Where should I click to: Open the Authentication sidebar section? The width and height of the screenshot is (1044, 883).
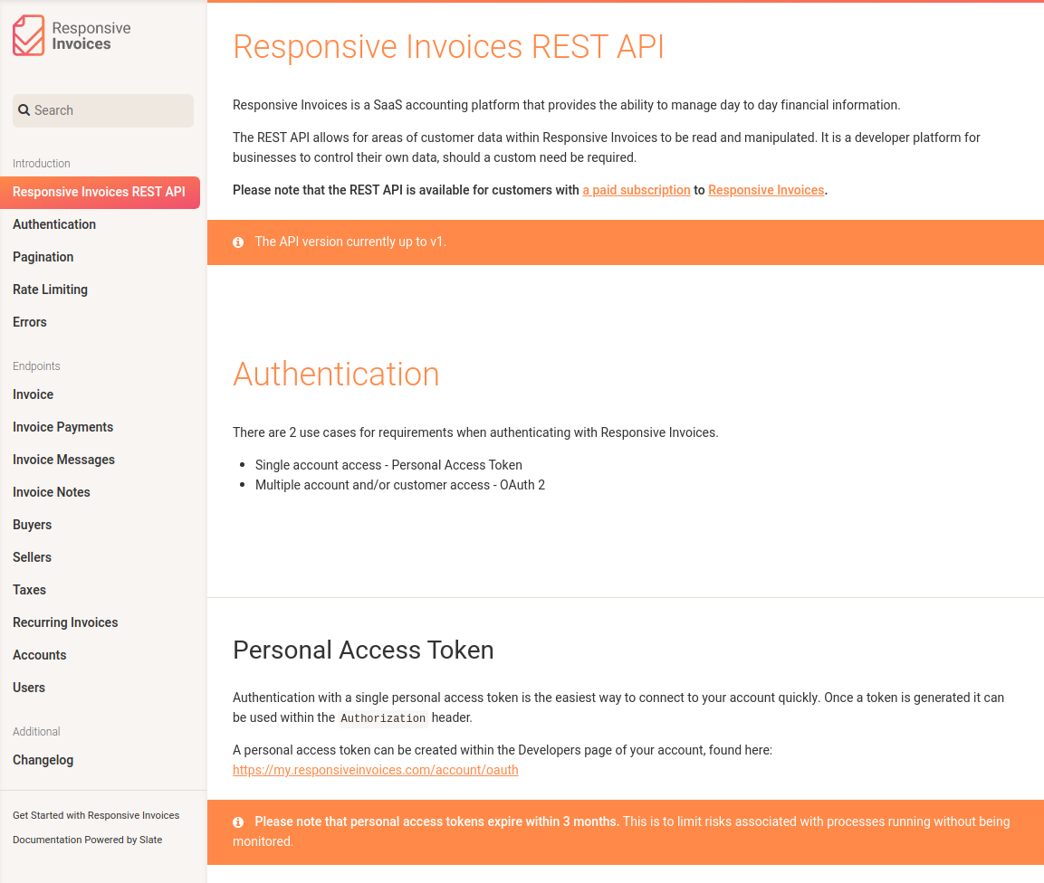54,224
